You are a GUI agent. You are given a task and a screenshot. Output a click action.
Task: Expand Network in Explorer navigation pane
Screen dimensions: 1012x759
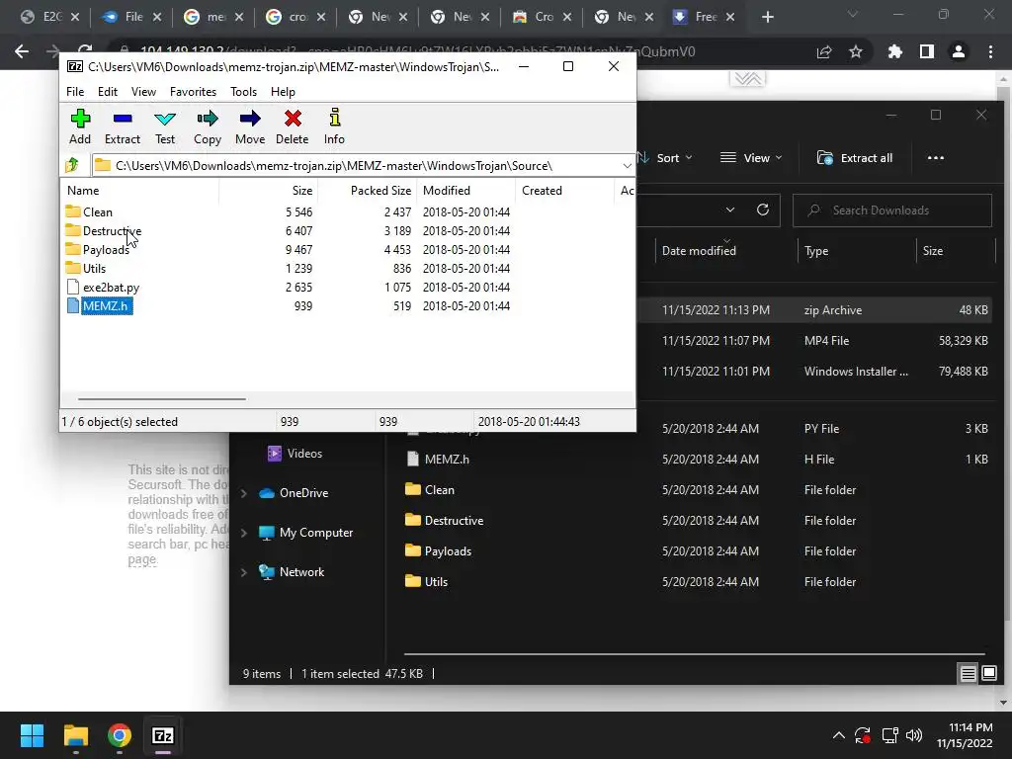click(x=244, y=572)
